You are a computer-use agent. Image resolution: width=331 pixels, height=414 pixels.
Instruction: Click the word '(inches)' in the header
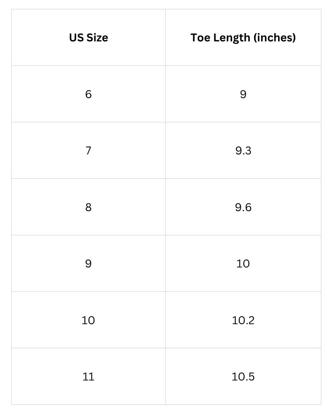click(274, 38)
